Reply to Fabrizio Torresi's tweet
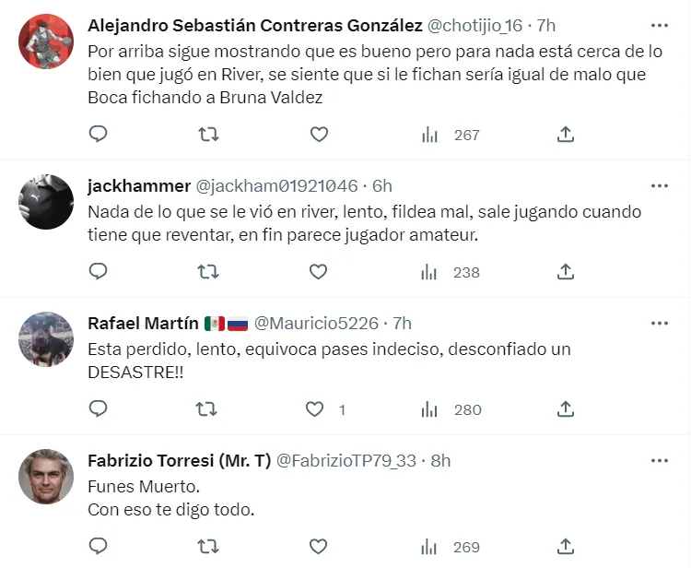Screen dimensions: 691x568 [98, 546]
